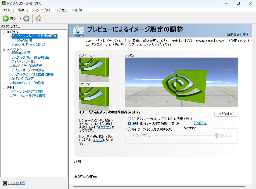Click the 一時停止(P) button
Viewport: 256px width, 189px height.
(226, 114)
